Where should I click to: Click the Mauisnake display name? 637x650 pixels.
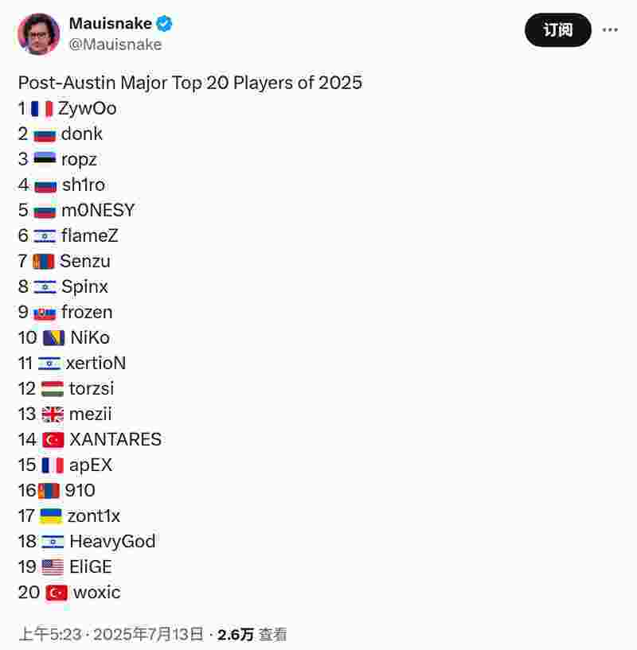coord(110,24)
